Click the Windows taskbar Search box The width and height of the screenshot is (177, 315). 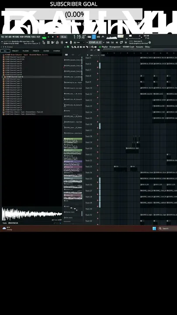click(x=167, y=228)
